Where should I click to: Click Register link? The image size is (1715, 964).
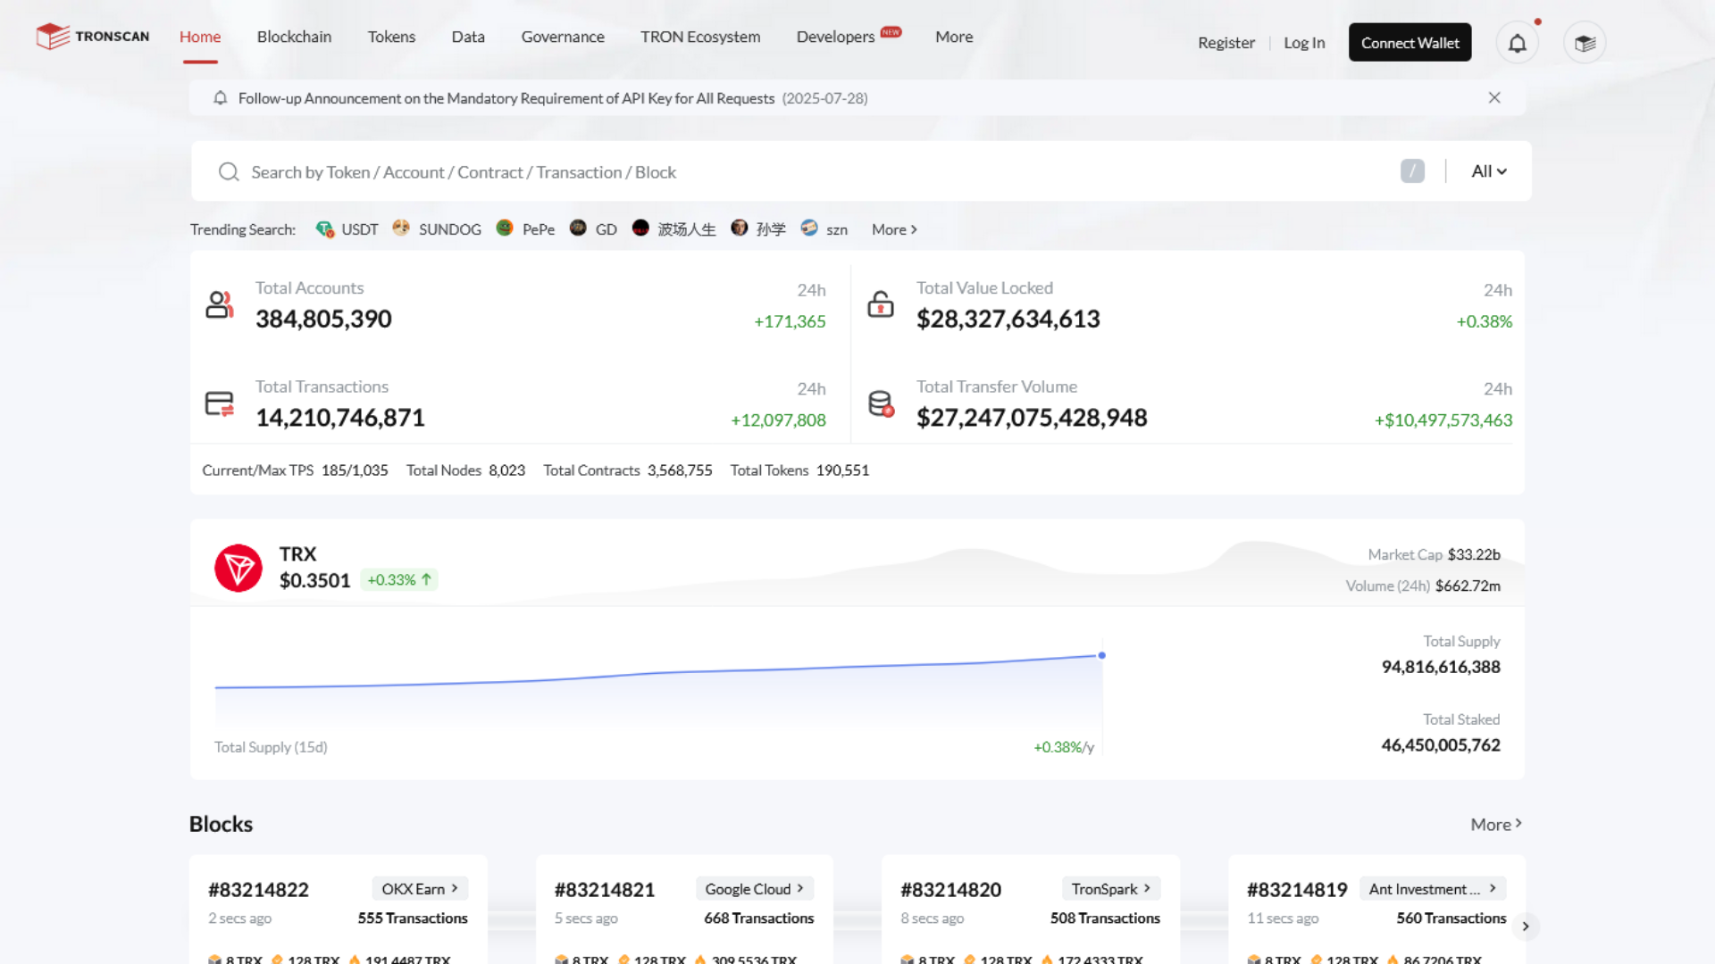click(1226, 43)
